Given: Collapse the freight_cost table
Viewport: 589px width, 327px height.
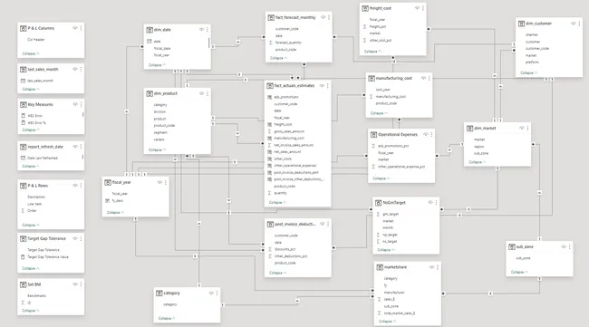Looking at the screenshot, I should coord(372,52).
